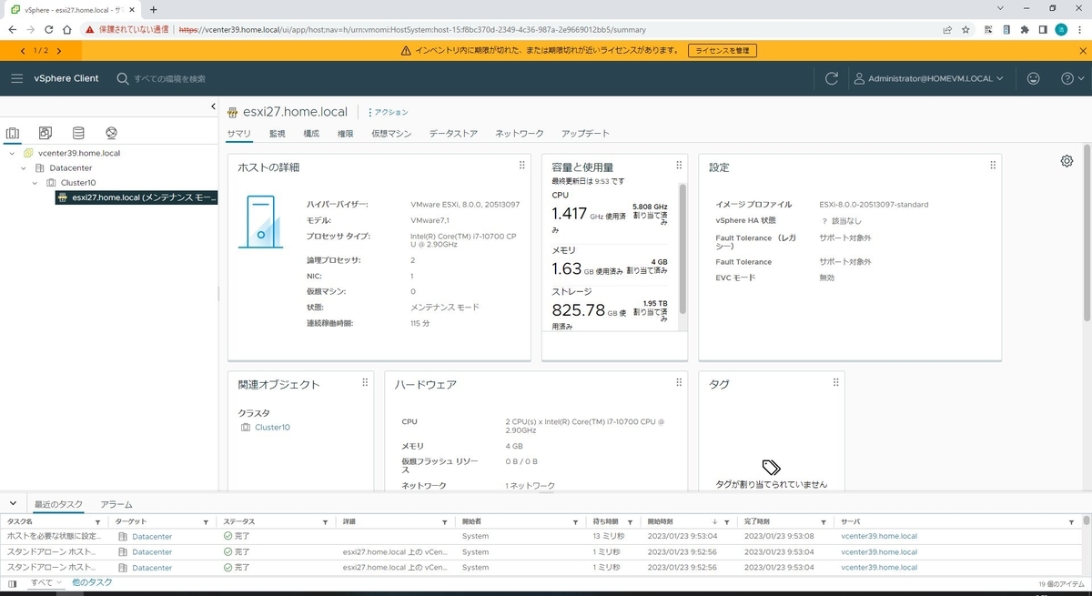The image size is (1092, 596).
Task: Switch to the Datastores (データストア) tab
Action: (x=453, y=134)
